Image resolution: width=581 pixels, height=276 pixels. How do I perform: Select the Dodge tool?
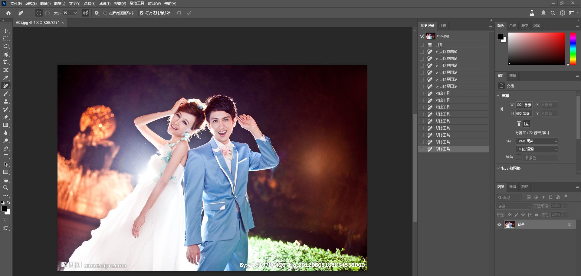pos(6,141)
